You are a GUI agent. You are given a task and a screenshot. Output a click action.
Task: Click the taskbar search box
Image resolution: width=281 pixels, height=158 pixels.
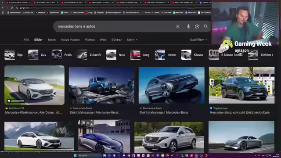click(90, 155)
